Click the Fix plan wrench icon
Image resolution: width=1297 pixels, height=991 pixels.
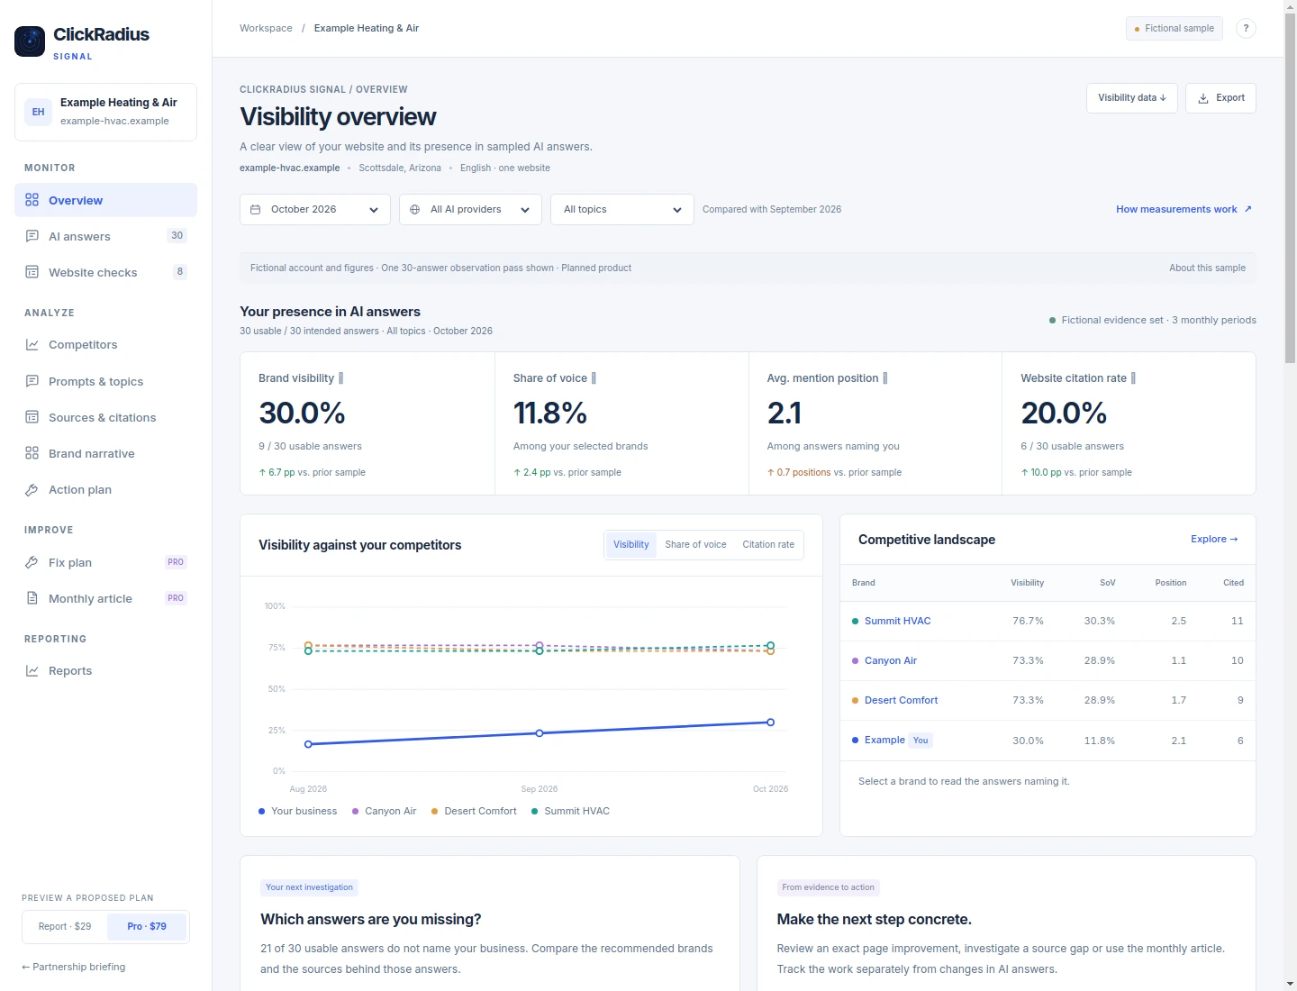32,562
